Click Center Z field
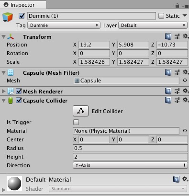 (172, 139)
